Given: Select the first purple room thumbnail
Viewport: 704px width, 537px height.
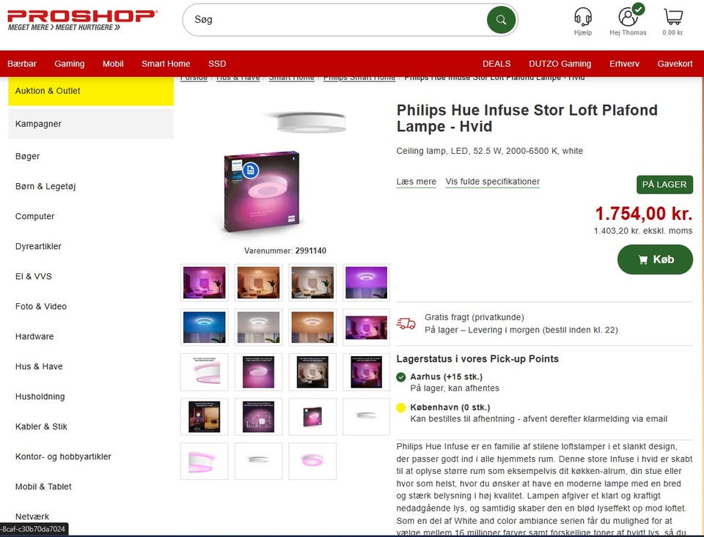Looking at the screenshot, I should pyautogui.click(x=205, y=283).
